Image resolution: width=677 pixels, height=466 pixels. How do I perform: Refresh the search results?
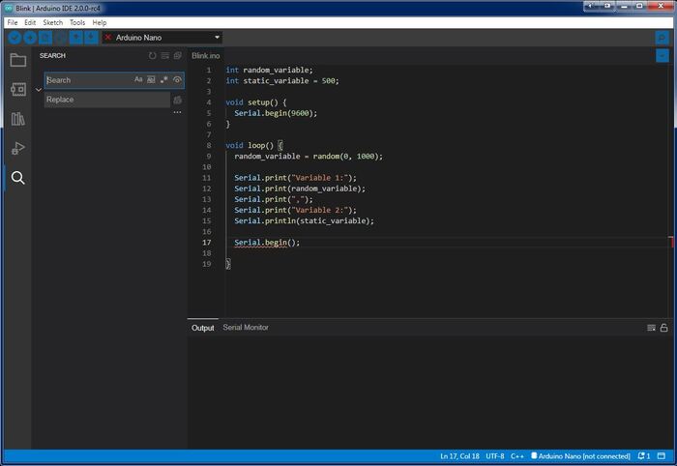152,56
